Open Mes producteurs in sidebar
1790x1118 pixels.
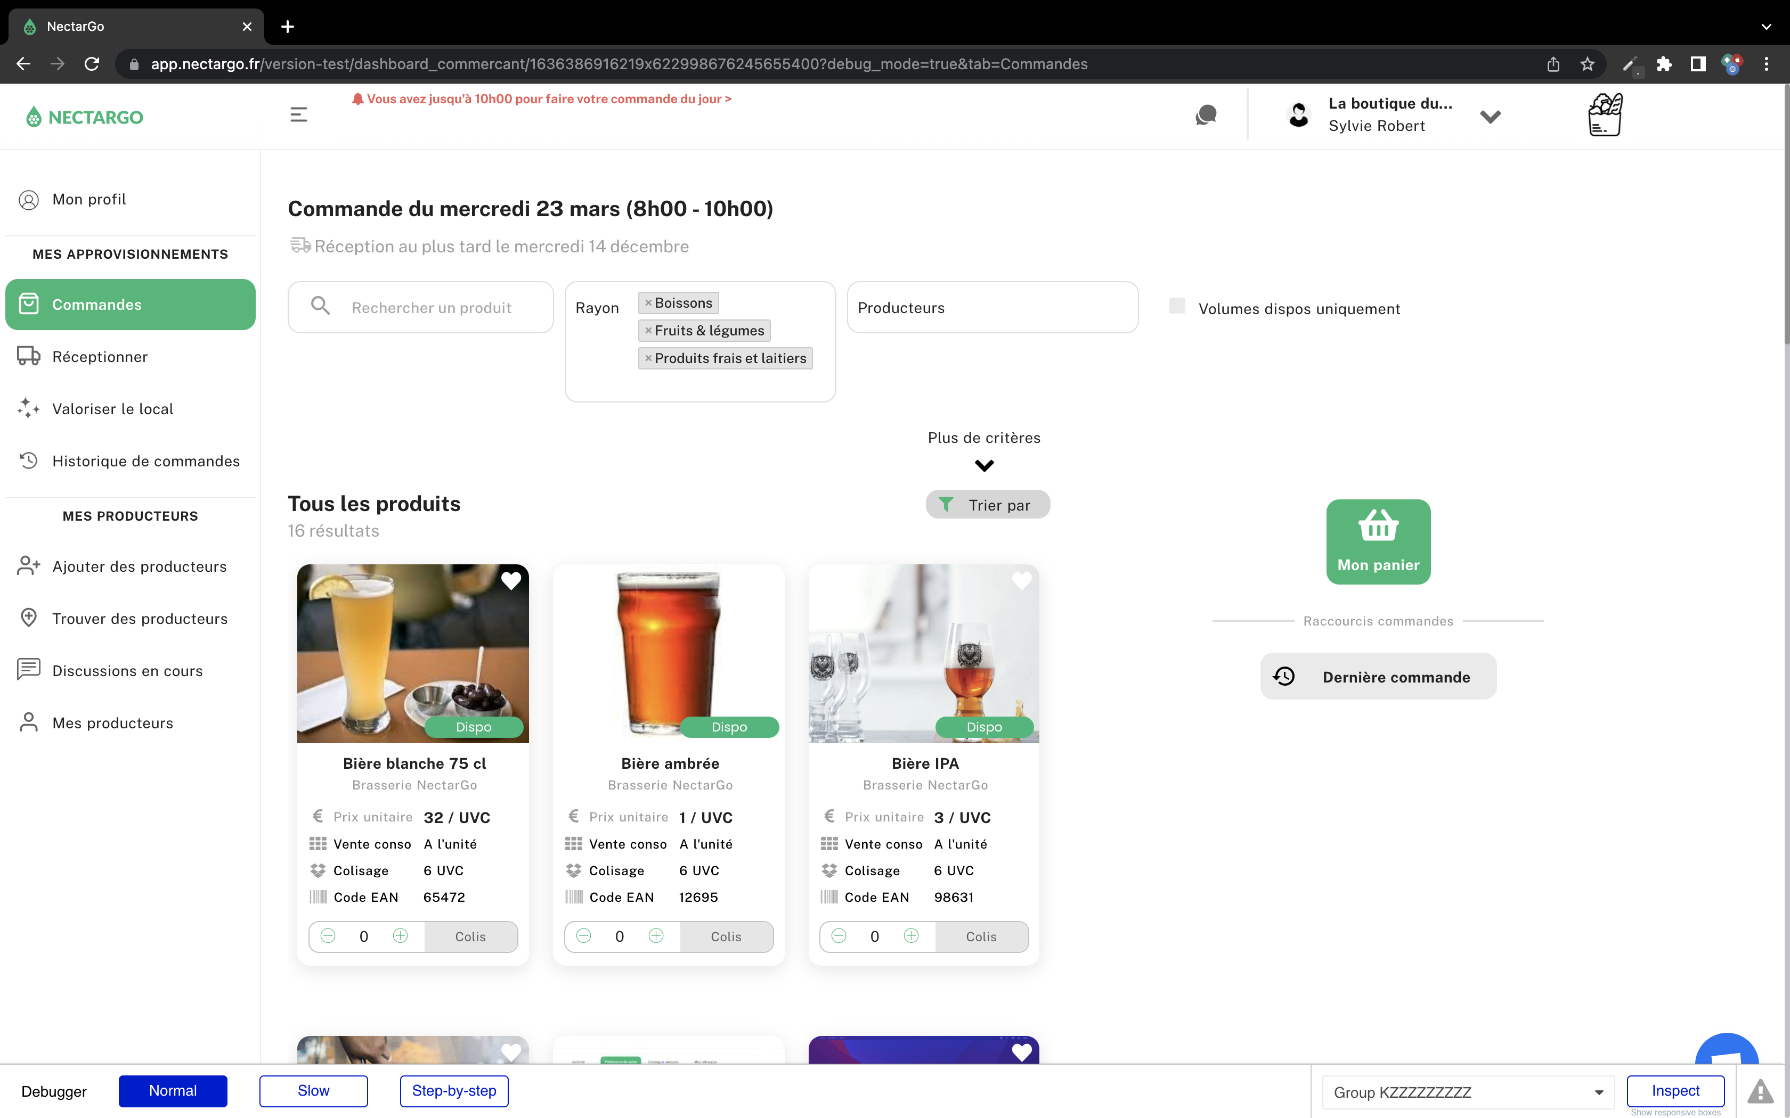click(130, 723)
